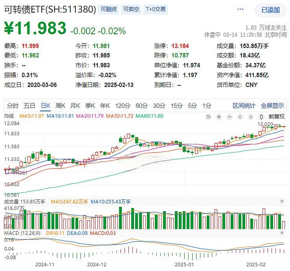Switch to the 分时 tab

pyautogui.click(x=13, y=106)
